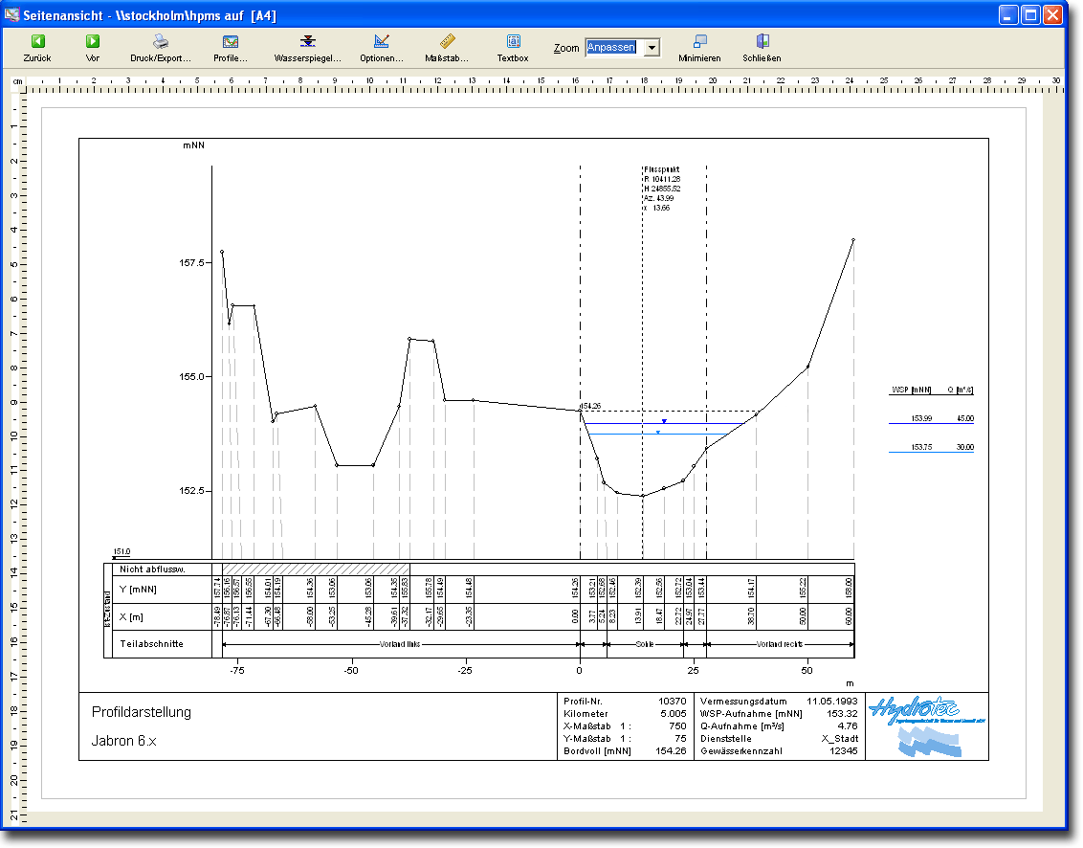The image size is (1083, 848).
Task: Select the X-Maßstab value 750
Action: coord(677,726)
